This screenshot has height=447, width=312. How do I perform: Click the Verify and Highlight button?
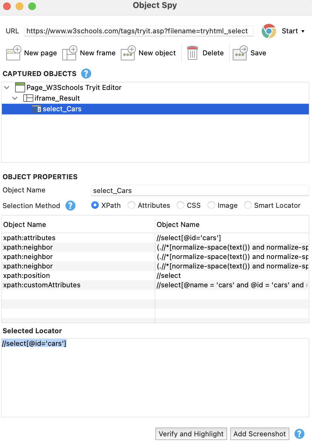[191, 434]
